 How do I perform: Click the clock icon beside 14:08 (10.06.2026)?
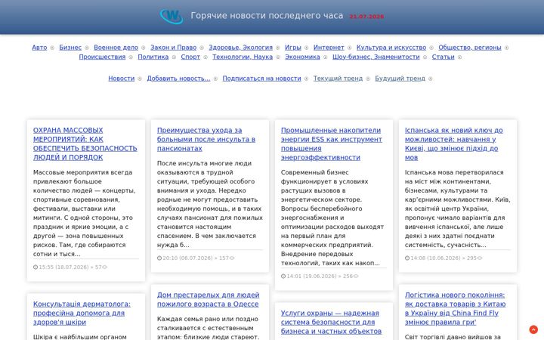click(407, 258)
